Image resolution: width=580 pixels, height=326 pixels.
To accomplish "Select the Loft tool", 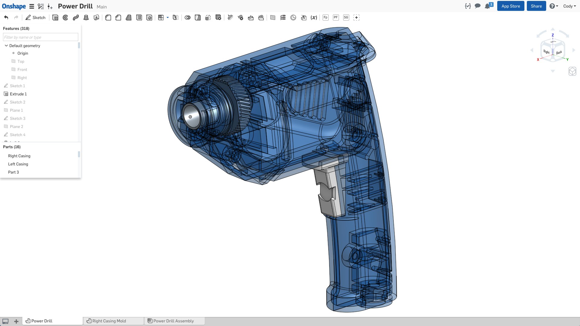I will (x=86, y=18).
